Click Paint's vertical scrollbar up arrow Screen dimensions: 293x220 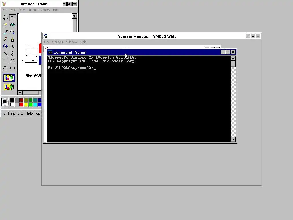(x=74, y=16)
